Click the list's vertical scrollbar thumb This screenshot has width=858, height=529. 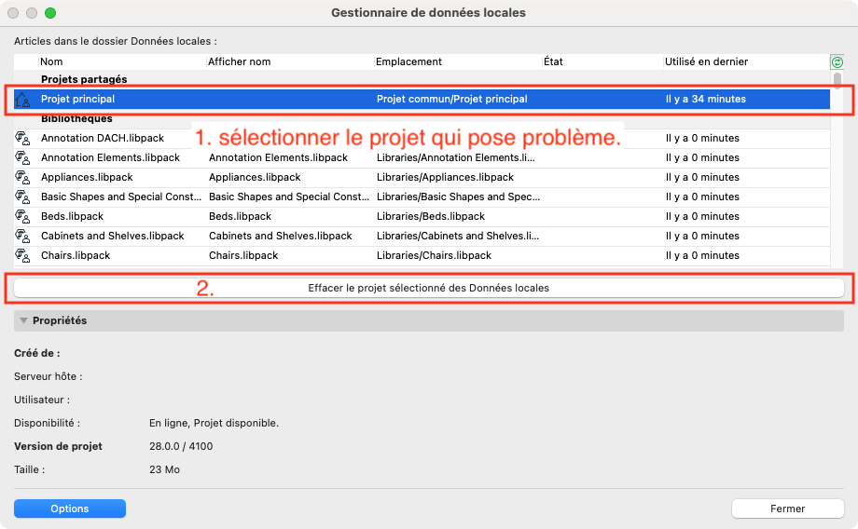pos(837,80)
